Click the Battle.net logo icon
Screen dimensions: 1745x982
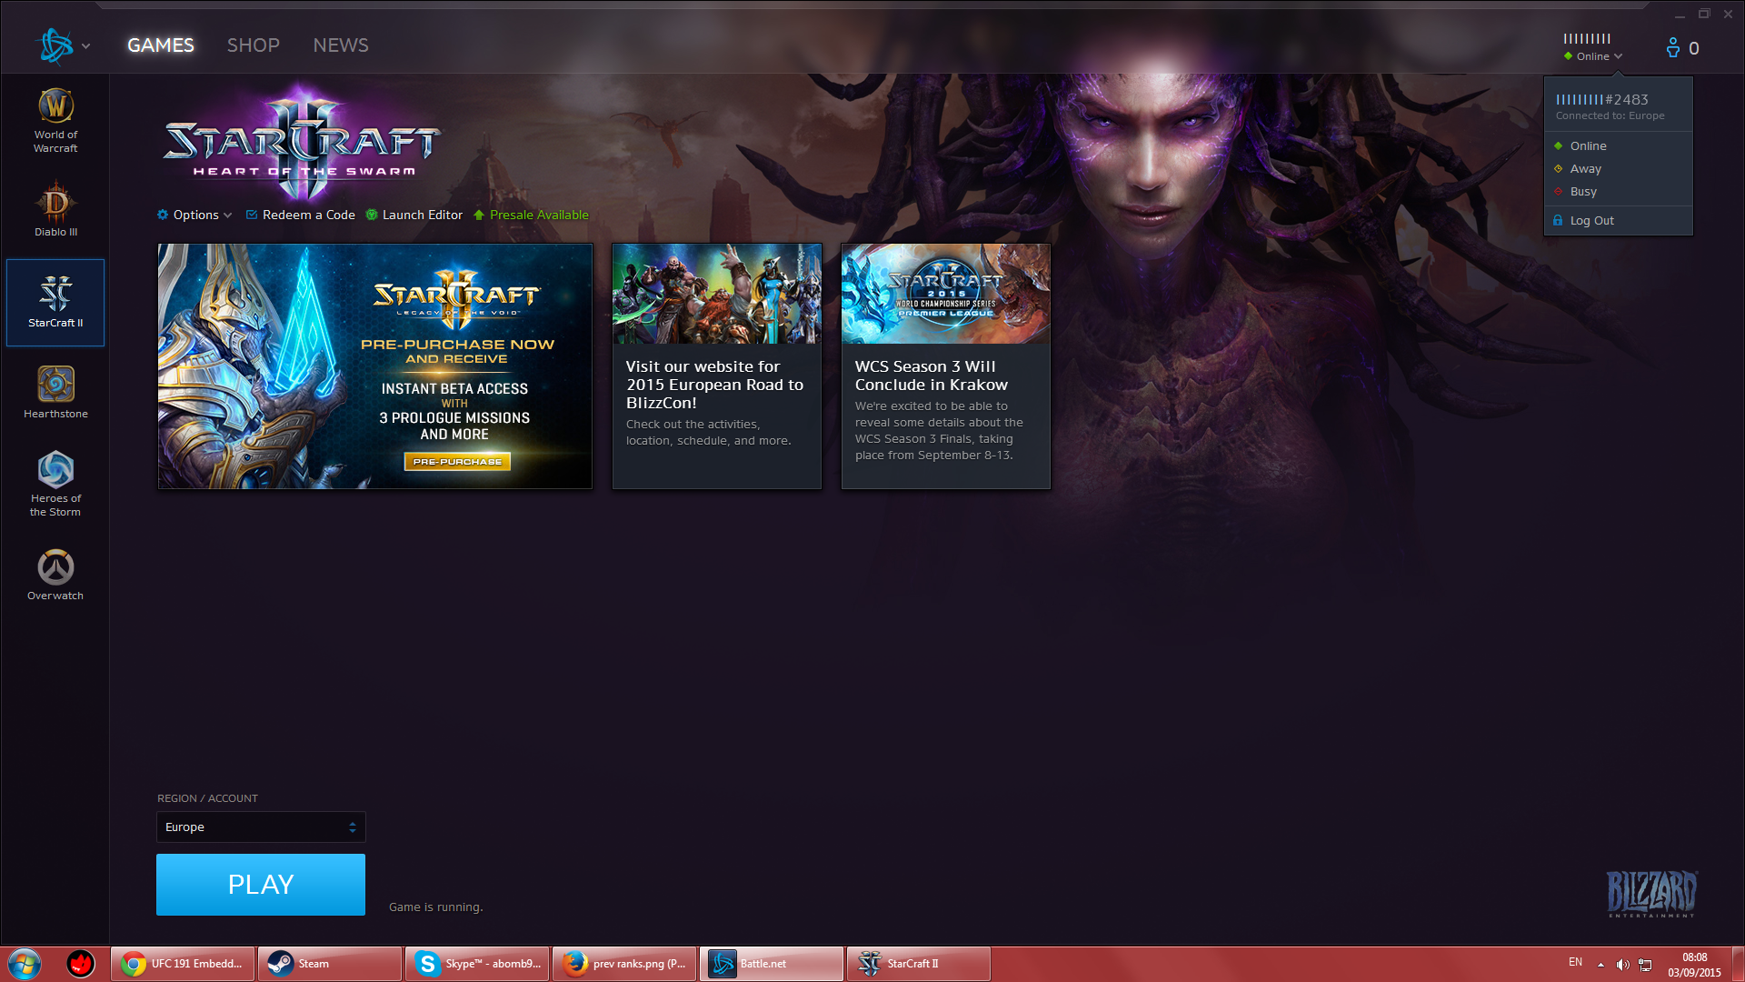point(55,45)
